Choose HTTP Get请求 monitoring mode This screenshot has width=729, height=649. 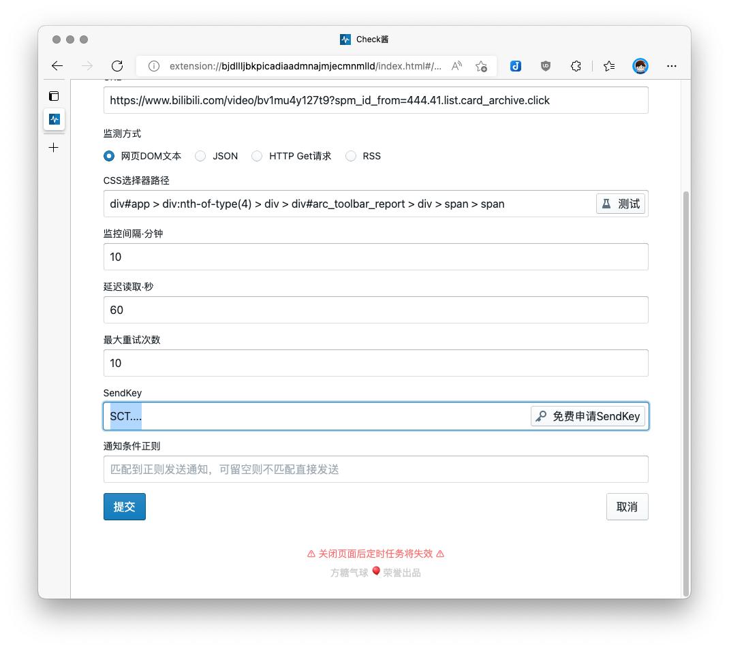pyautogui.click(x=257, y=156)
